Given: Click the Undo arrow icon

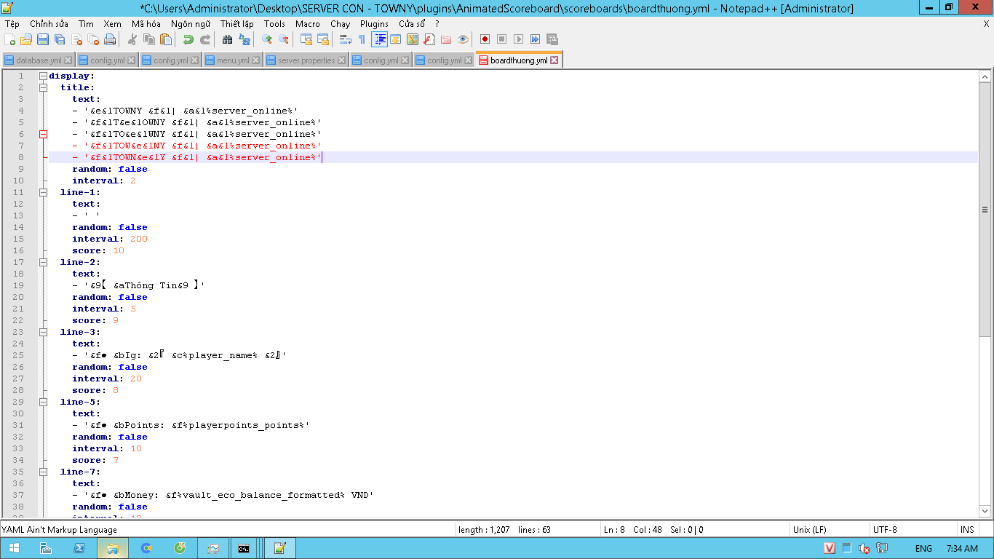Looking at the screenshot, I should tap(188, 39).
